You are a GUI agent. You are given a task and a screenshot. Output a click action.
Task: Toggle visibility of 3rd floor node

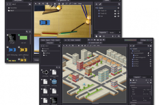pos(151,64)
